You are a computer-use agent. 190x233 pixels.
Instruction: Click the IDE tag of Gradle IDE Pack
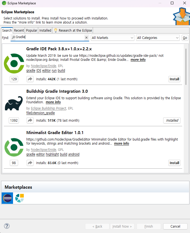[39, 71]
